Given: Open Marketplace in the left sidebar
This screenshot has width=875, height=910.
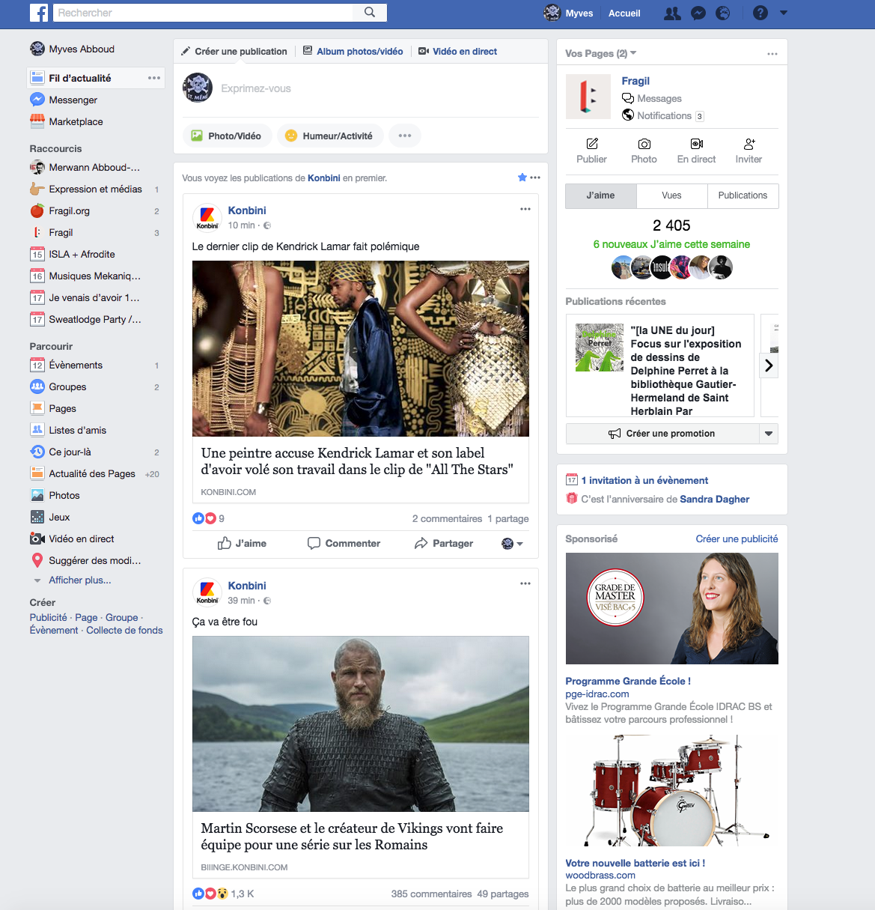Looking at the screenshot, I should (67, 121).
